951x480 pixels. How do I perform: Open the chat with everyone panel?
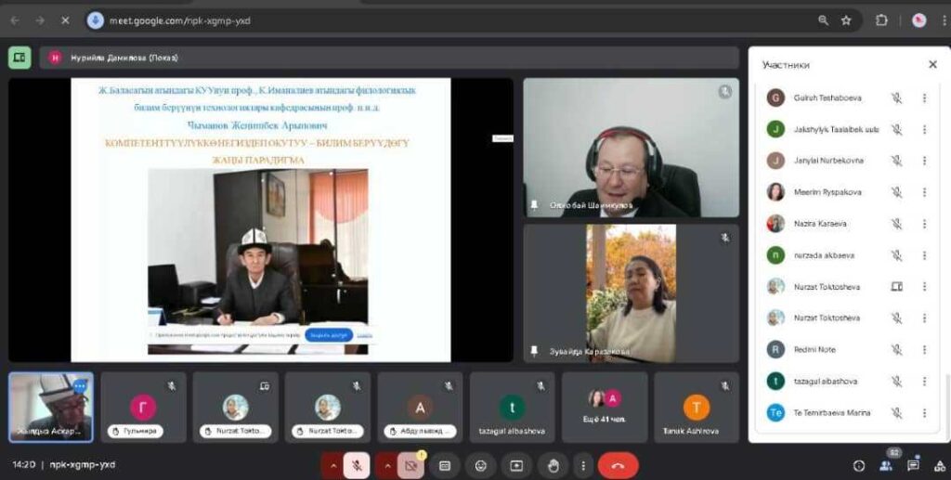tap(913, 465)
